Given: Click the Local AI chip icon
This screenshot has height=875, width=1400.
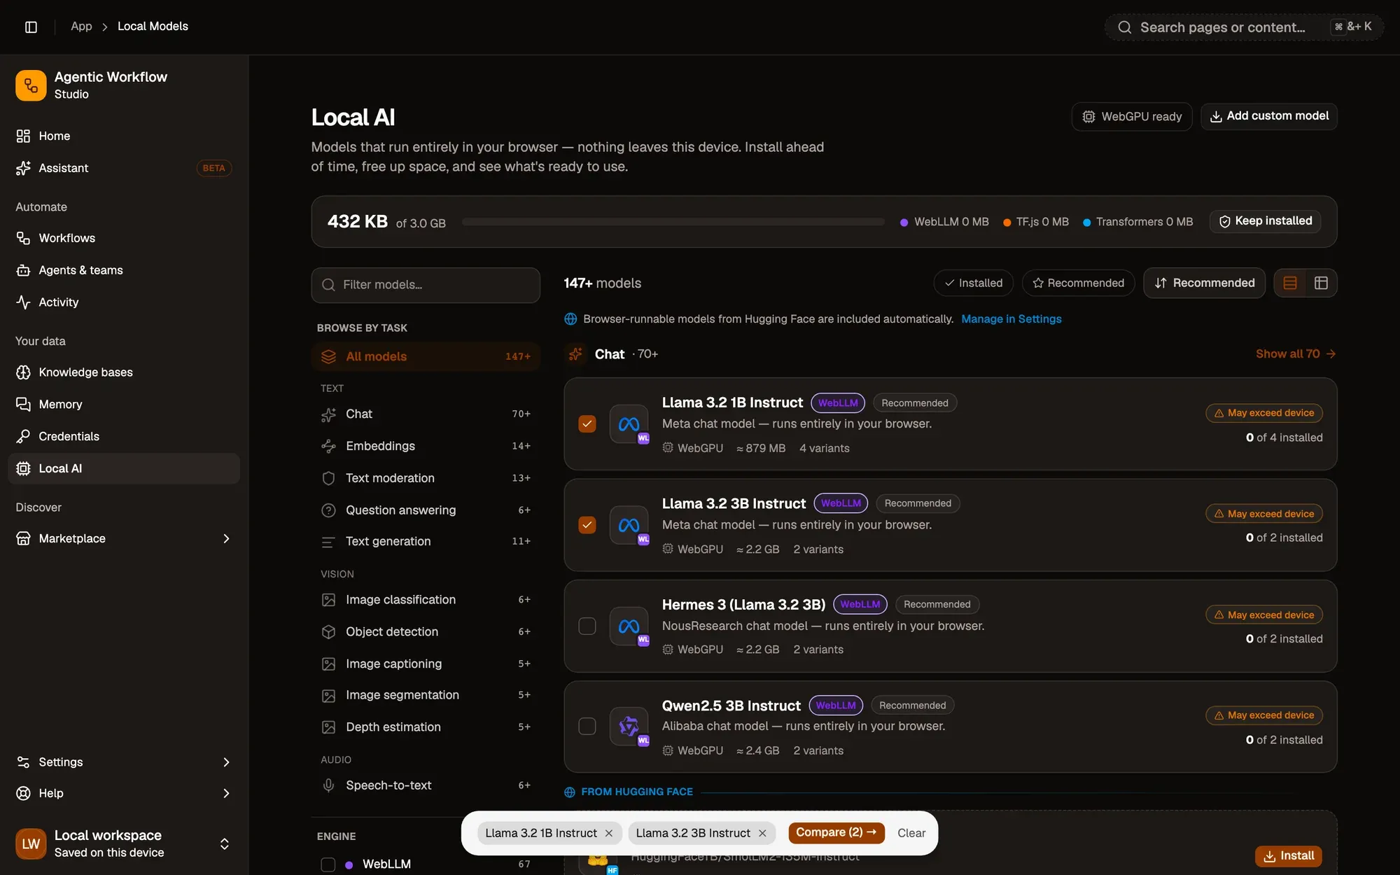Looking at the screenshot, I should [x=23, y=469].
